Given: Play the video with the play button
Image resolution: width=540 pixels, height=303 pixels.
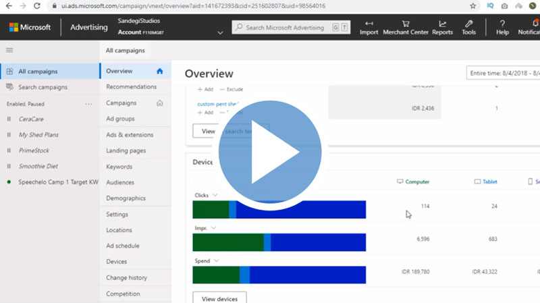Looking at the screenshot, I should [x=270, y=152].
